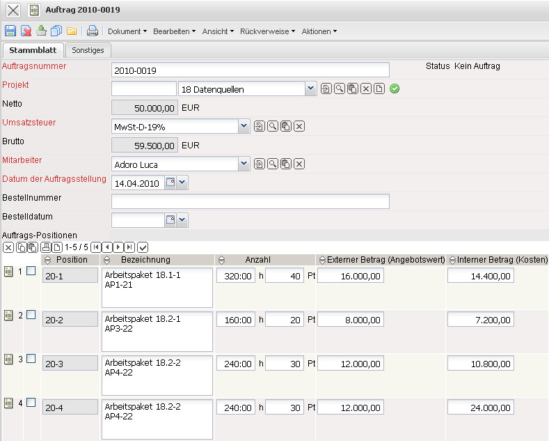Screen dimensions: 549x441
Task: Select the checkbox for position row 2
Action: click(31, 315)
